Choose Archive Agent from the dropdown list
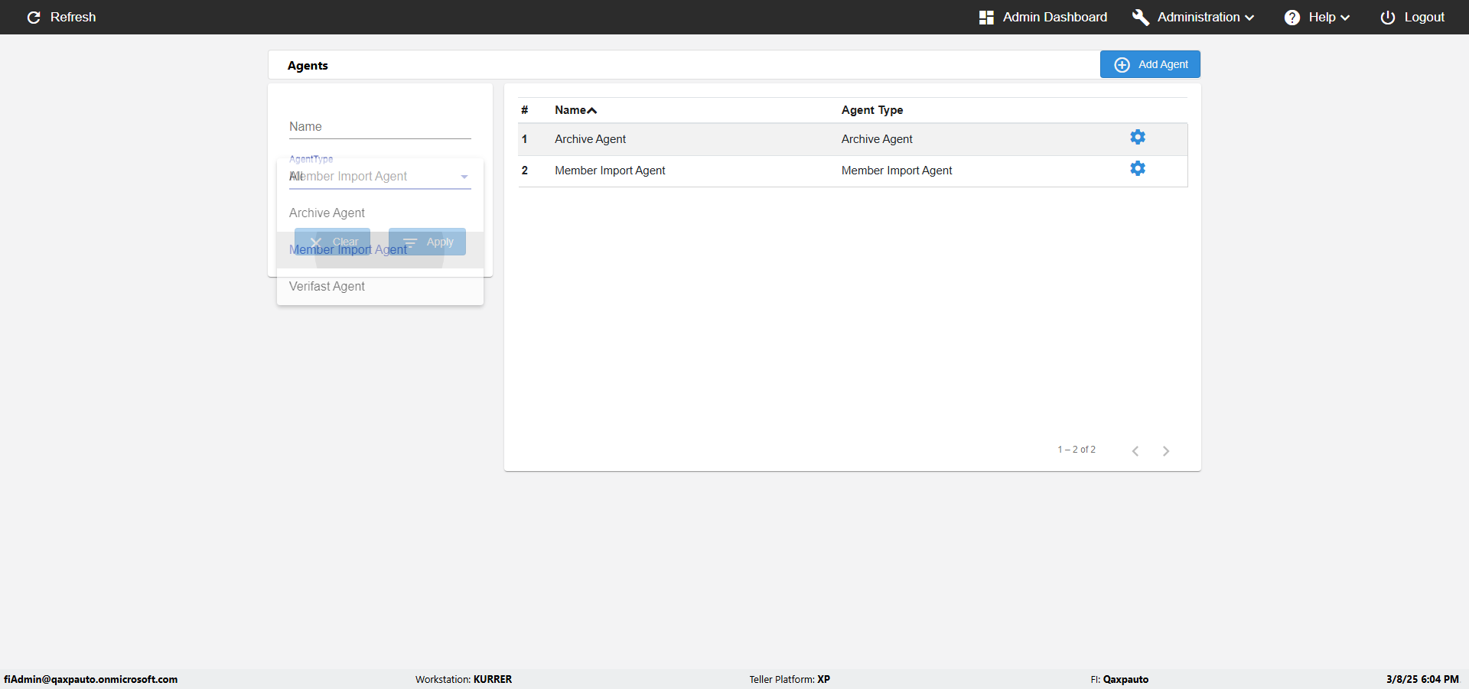 (380, 213)
